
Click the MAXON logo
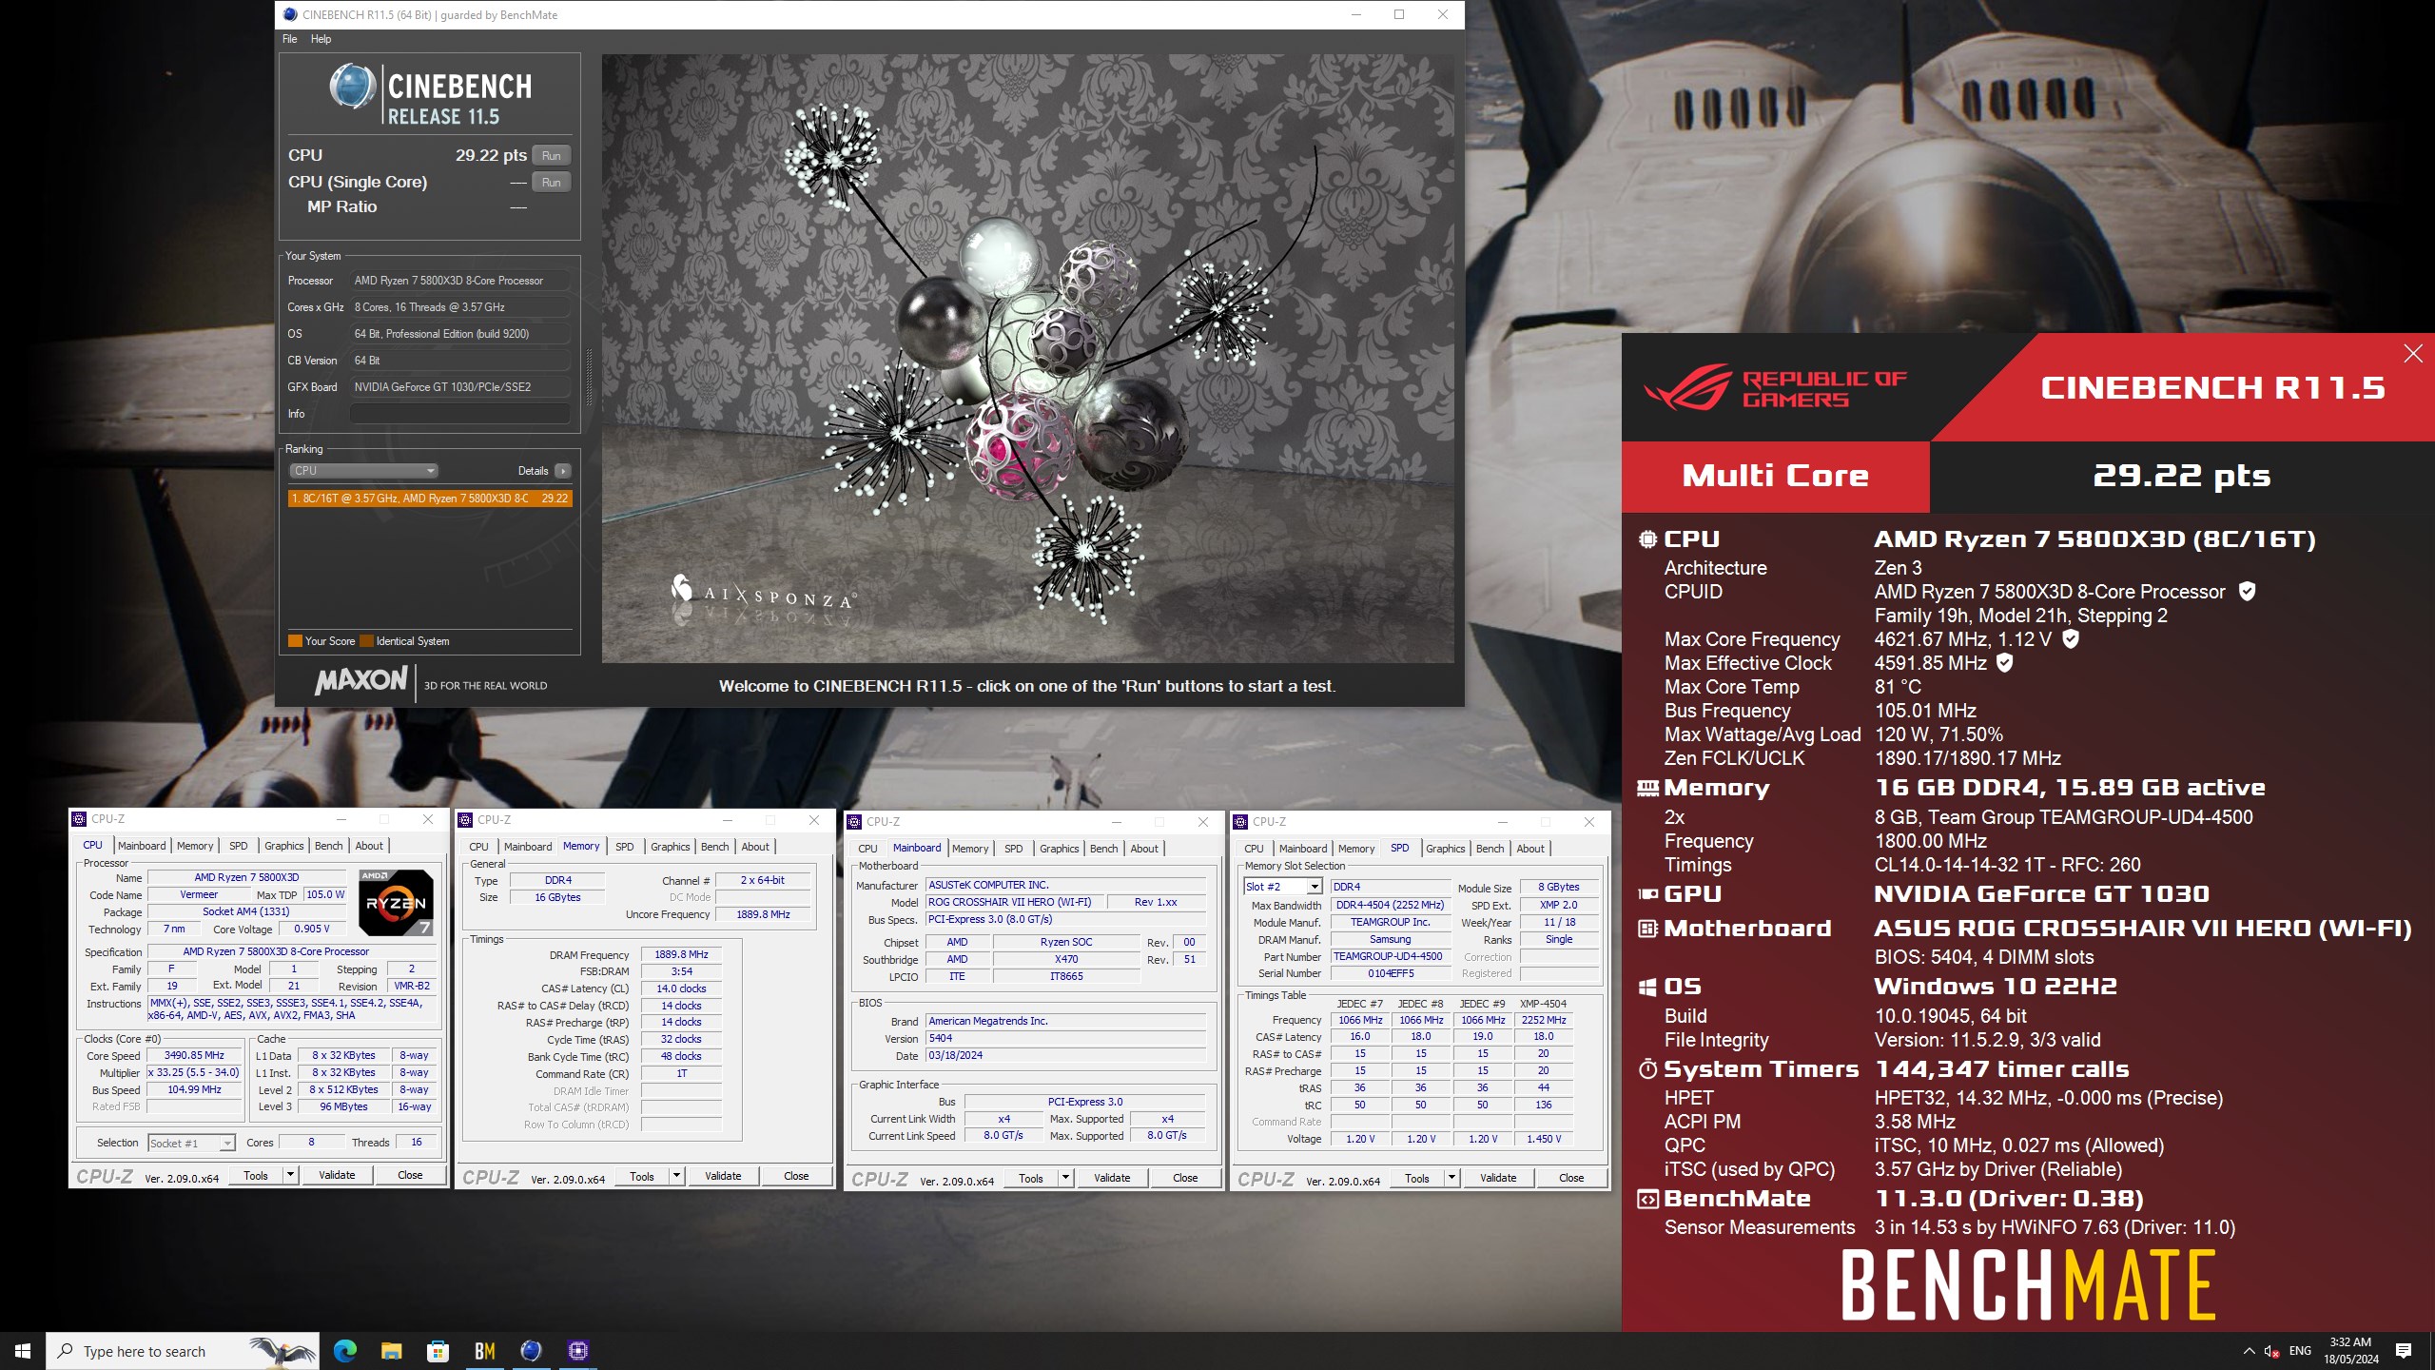(361, 681)
